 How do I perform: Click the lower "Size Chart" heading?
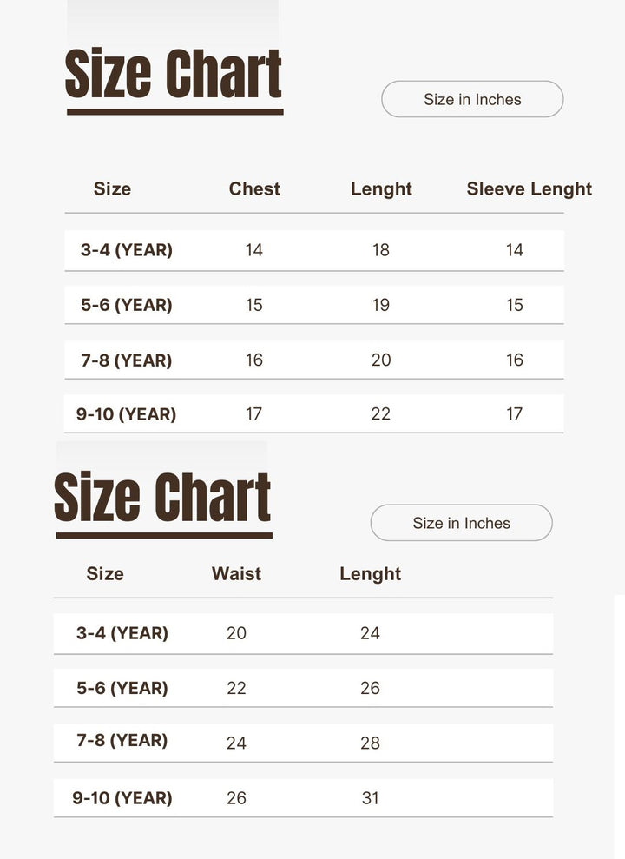162,499
